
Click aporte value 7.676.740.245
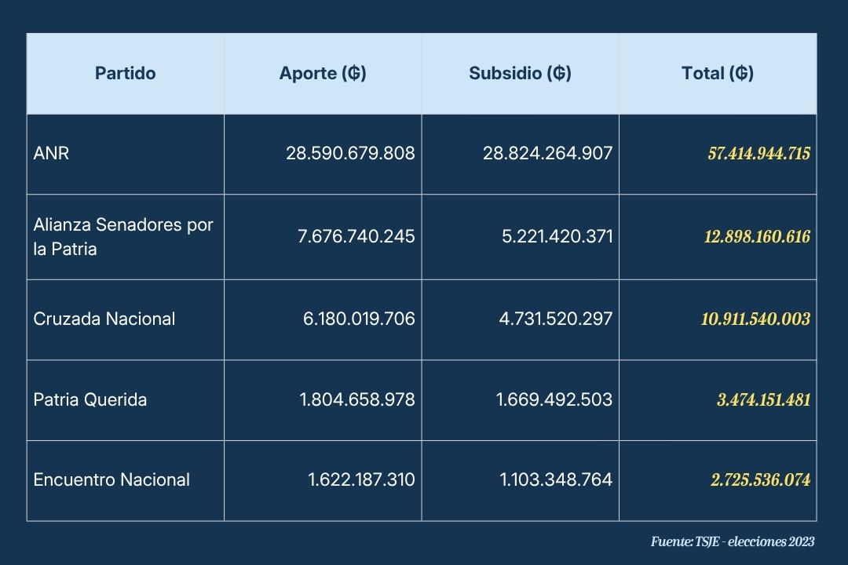pyautogui.click(x=356, y=236)
